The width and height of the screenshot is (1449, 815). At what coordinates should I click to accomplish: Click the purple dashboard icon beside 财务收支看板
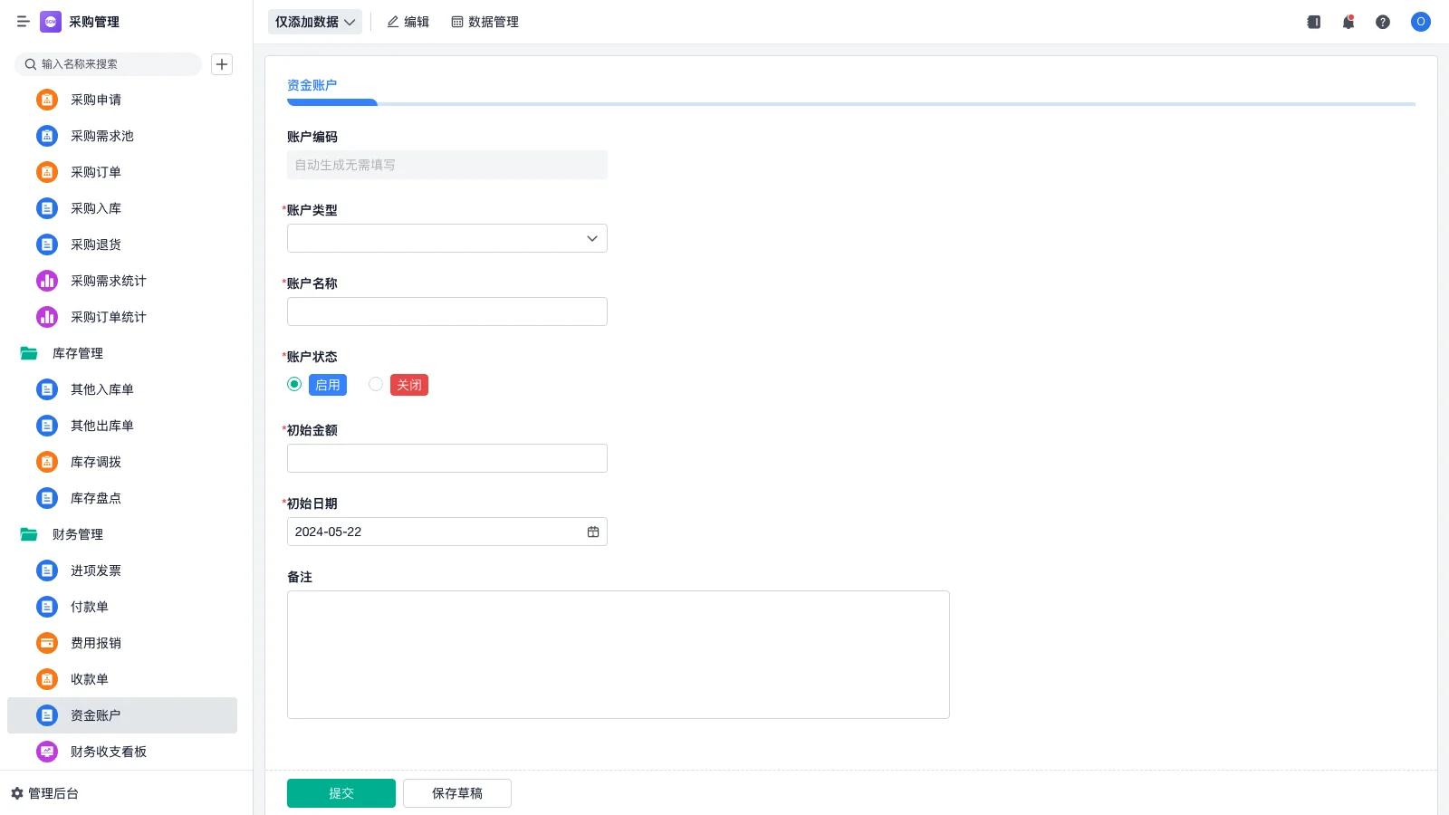47,752
